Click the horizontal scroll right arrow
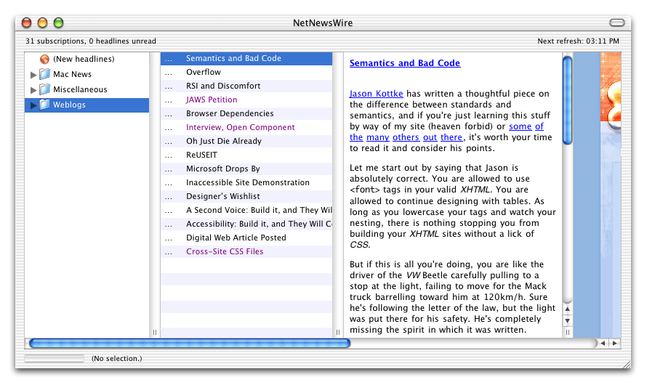This screenshot has height=385, width=647. pyautogui.click(x=615, y=344)
